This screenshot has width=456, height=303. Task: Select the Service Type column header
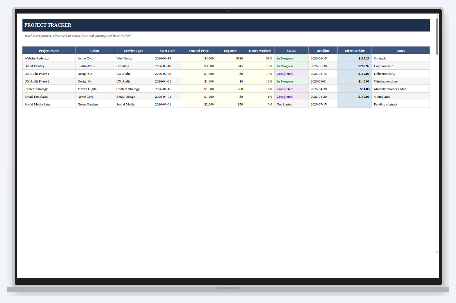(x=133, y=51)
